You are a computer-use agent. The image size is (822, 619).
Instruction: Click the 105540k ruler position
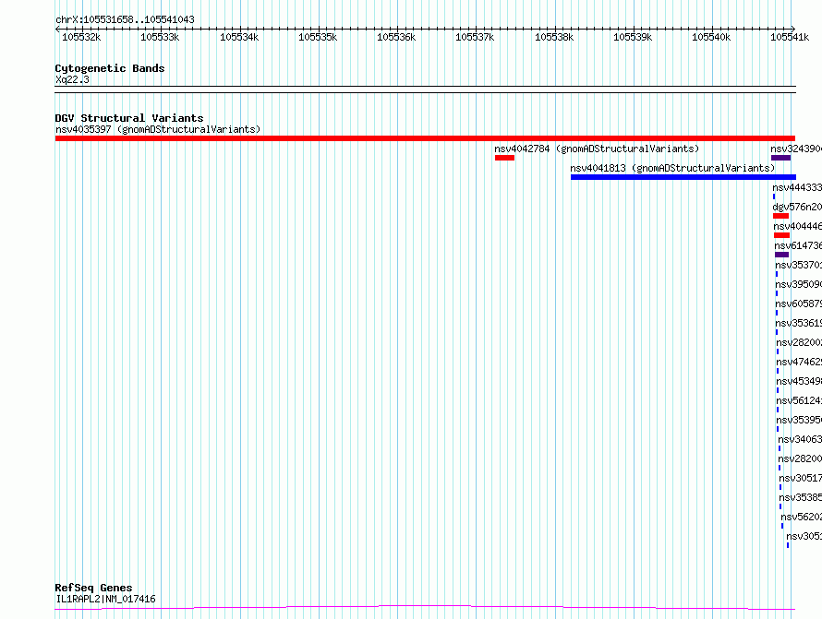pos(711,37)
